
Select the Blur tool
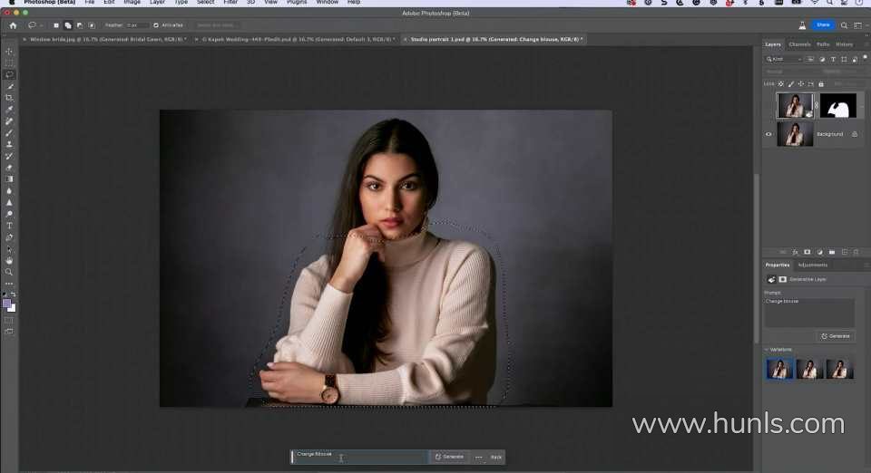pyautogui.click(x=9, y=191)
